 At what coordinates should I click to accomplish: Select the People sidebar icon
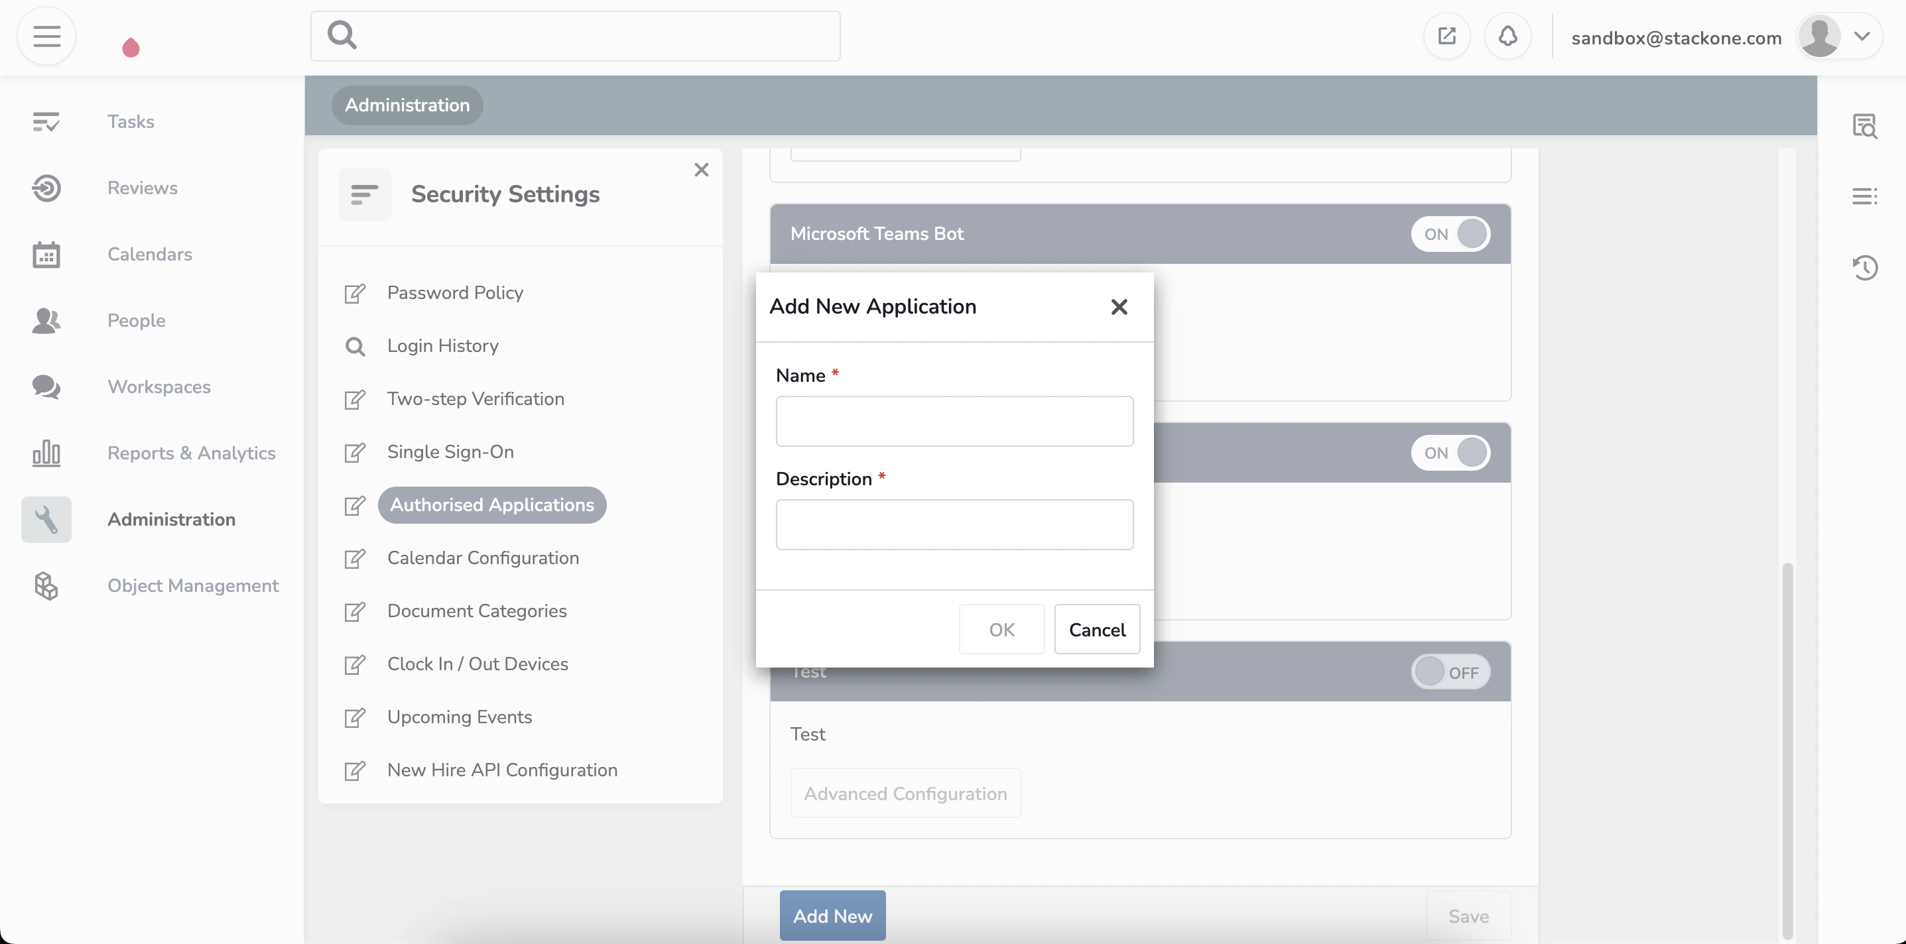[x=46, y=320]
